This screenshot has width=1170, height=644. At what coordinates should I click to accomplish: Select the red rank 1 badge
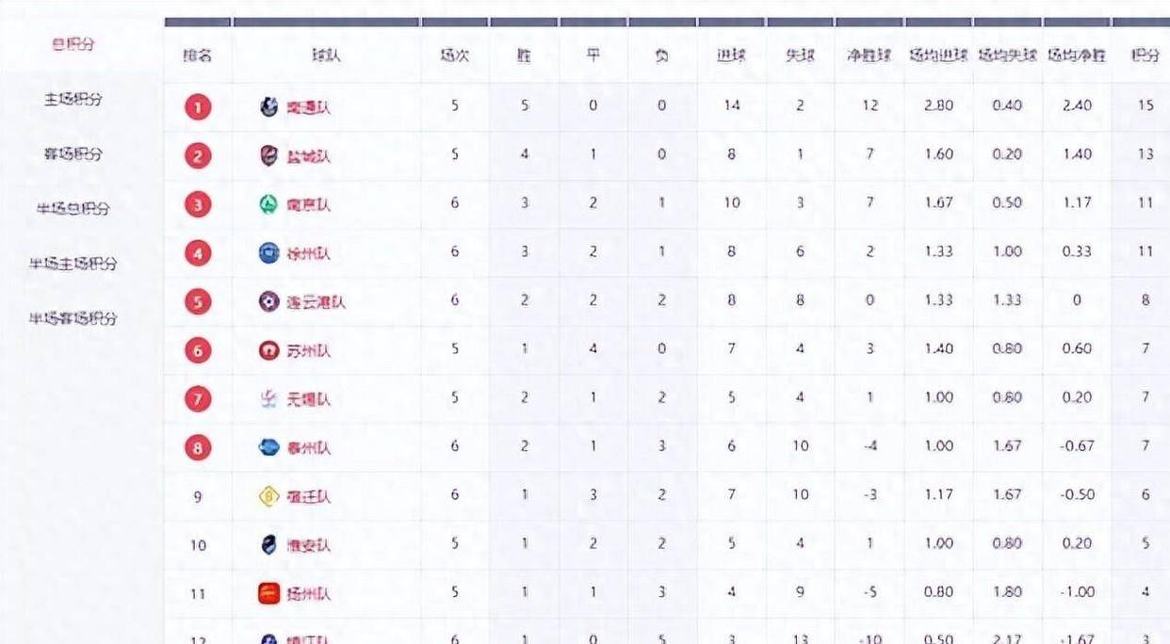[x=198, y=107]
